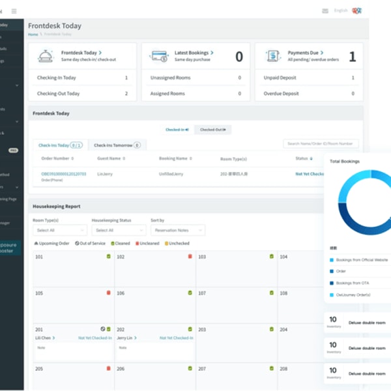
Task: Open the Frontdesk Today card heading link
Action: 81,53
